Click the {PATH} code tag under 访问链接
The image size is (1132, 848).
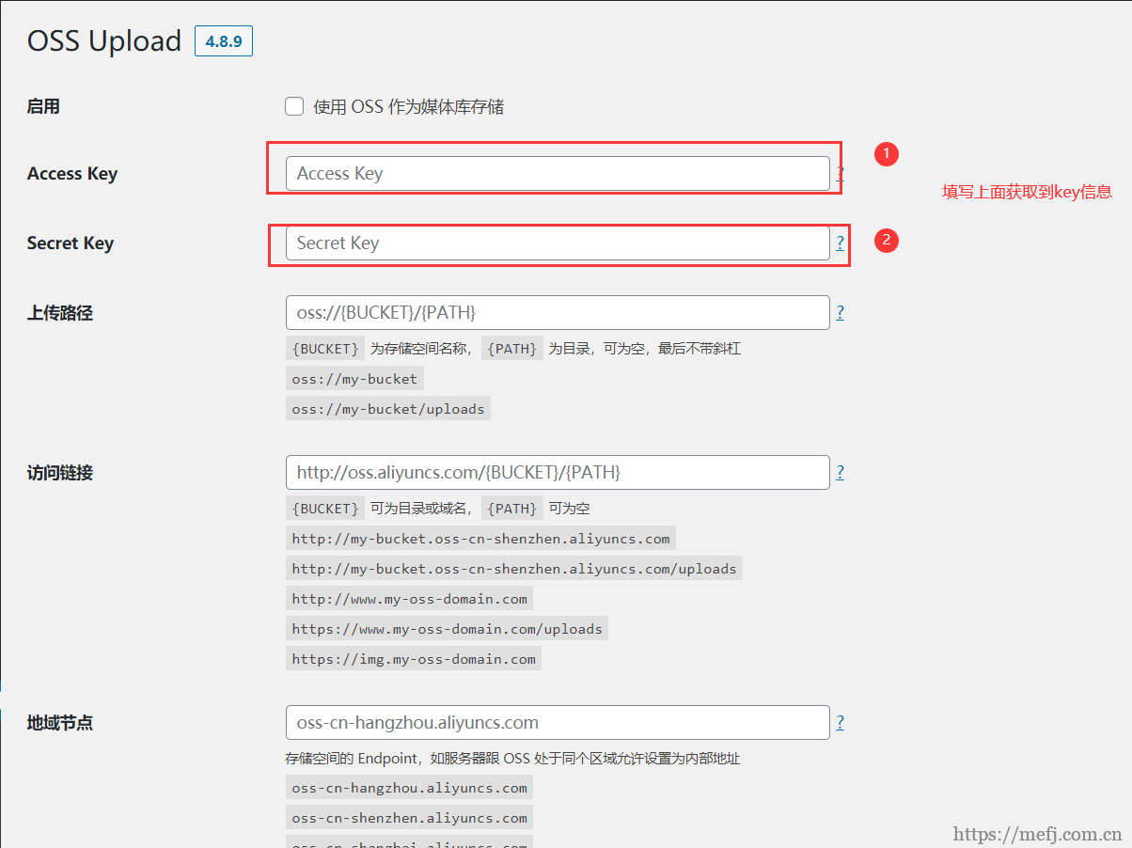(x=513, y=509)
